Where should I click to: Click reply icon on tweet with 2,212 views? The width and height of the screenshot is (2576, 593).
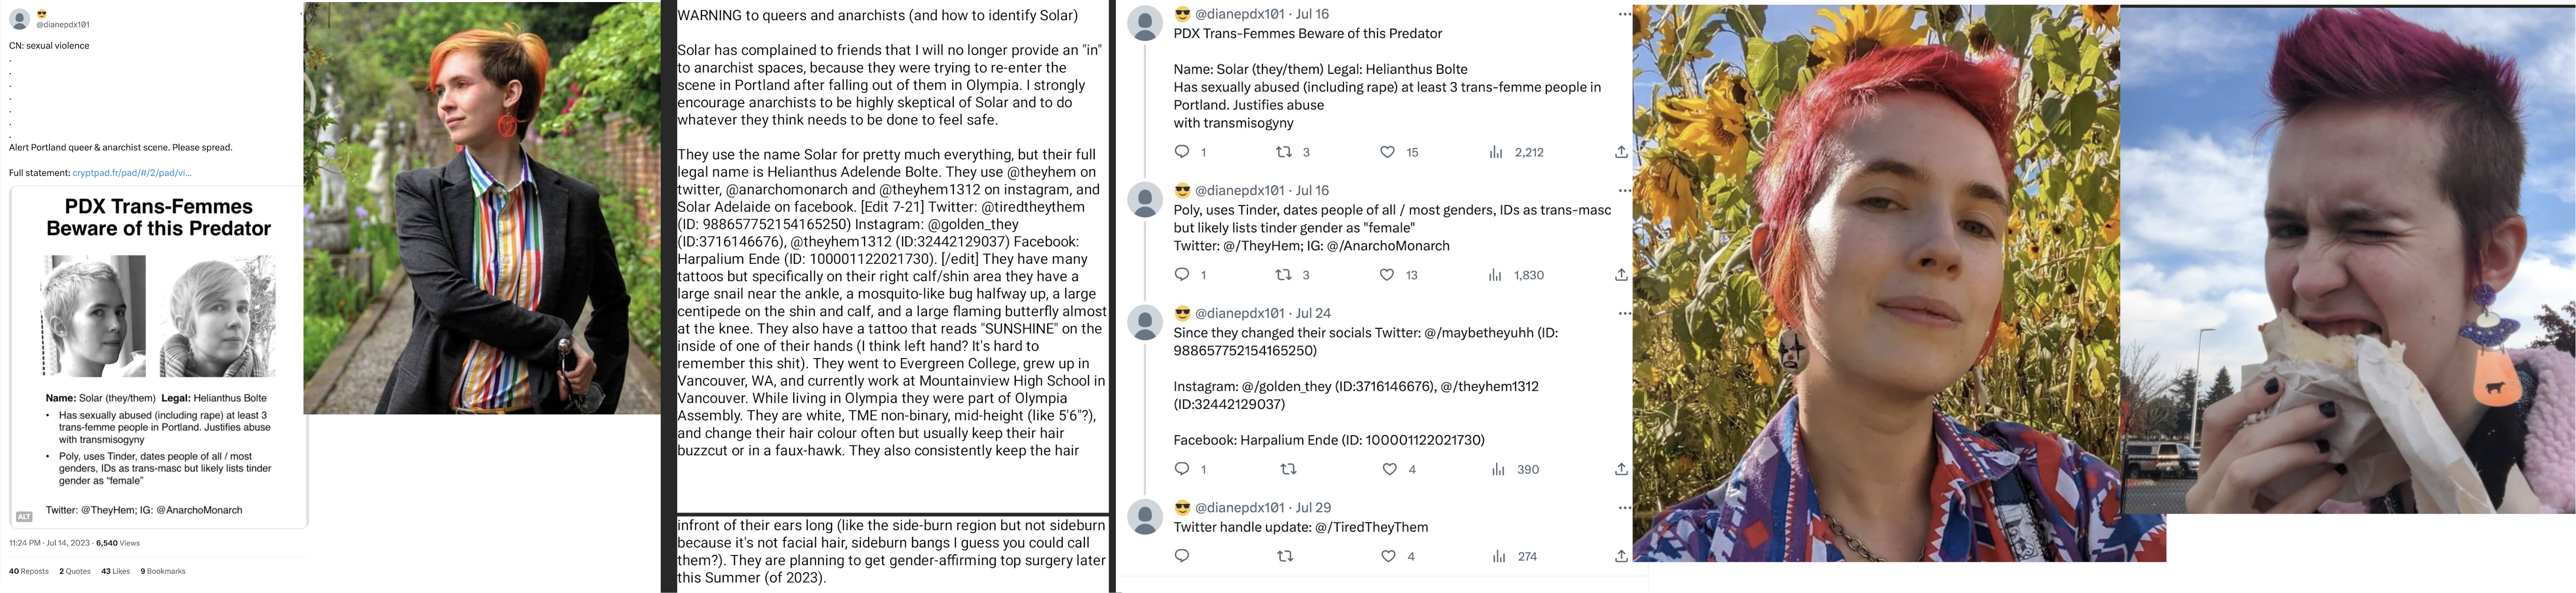1182,152
